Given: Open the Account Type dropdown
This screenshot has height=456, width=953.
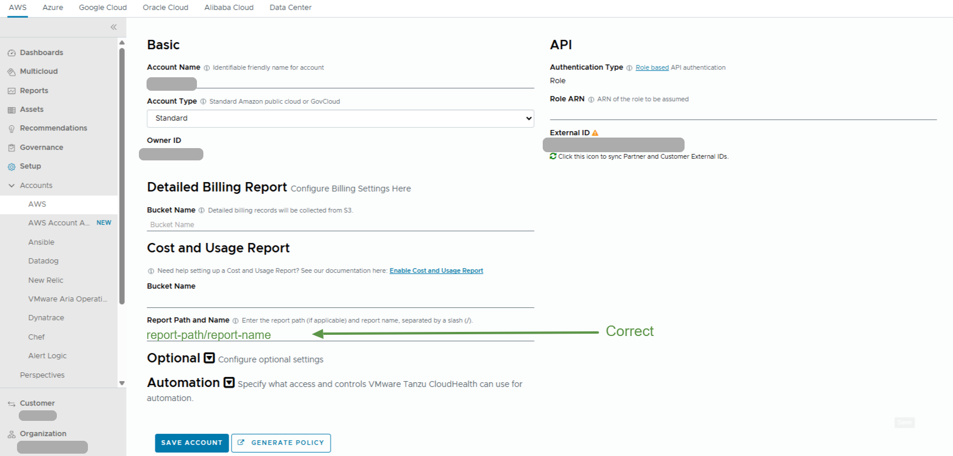Looking at the screenshot, I should click(341, 118).
